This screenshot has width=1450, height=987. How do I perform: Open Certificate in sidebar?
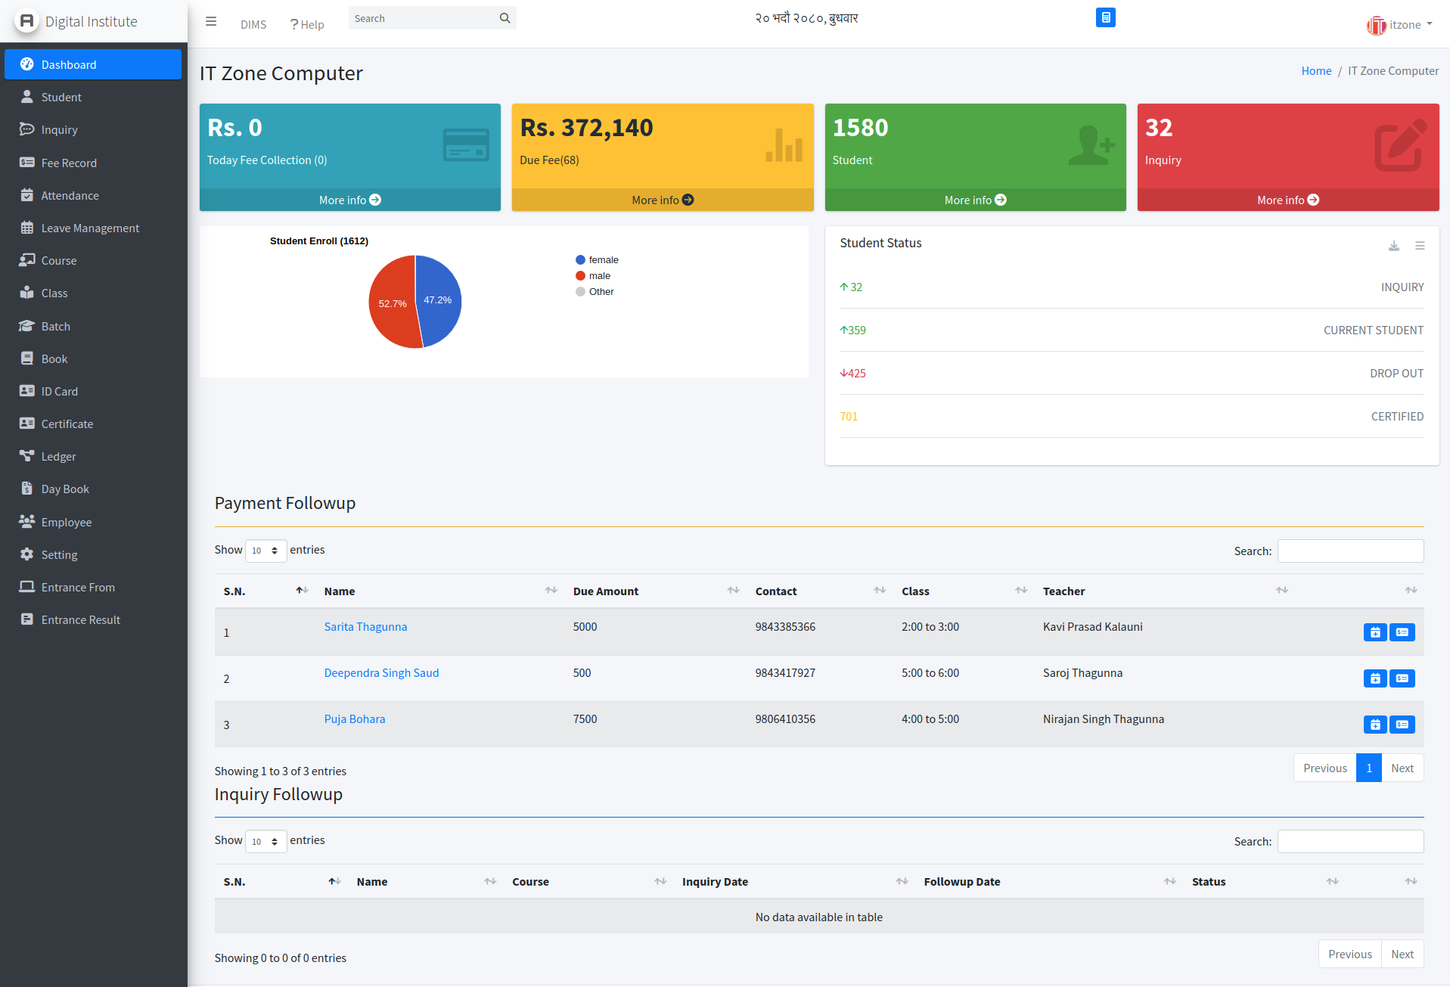pyautogui.click(x=93, y=424)
